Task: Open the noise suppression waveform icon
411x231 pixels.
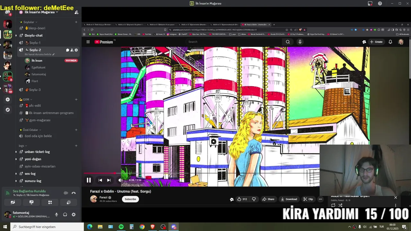Action: pyautogui.click(x=66, y=193)
